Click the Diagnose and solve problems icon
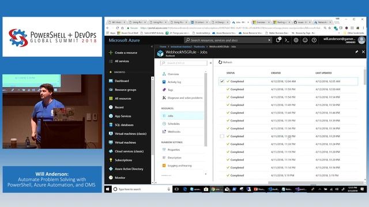This screenshot has width=369, height=207. point(164,98)
